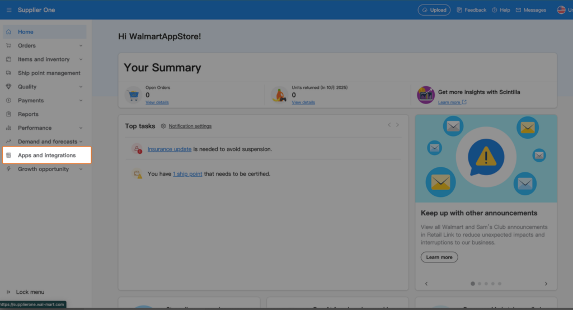Click the Open Orders shopping cart icon
Screen dimensions: 573x310
click(133, 95)
